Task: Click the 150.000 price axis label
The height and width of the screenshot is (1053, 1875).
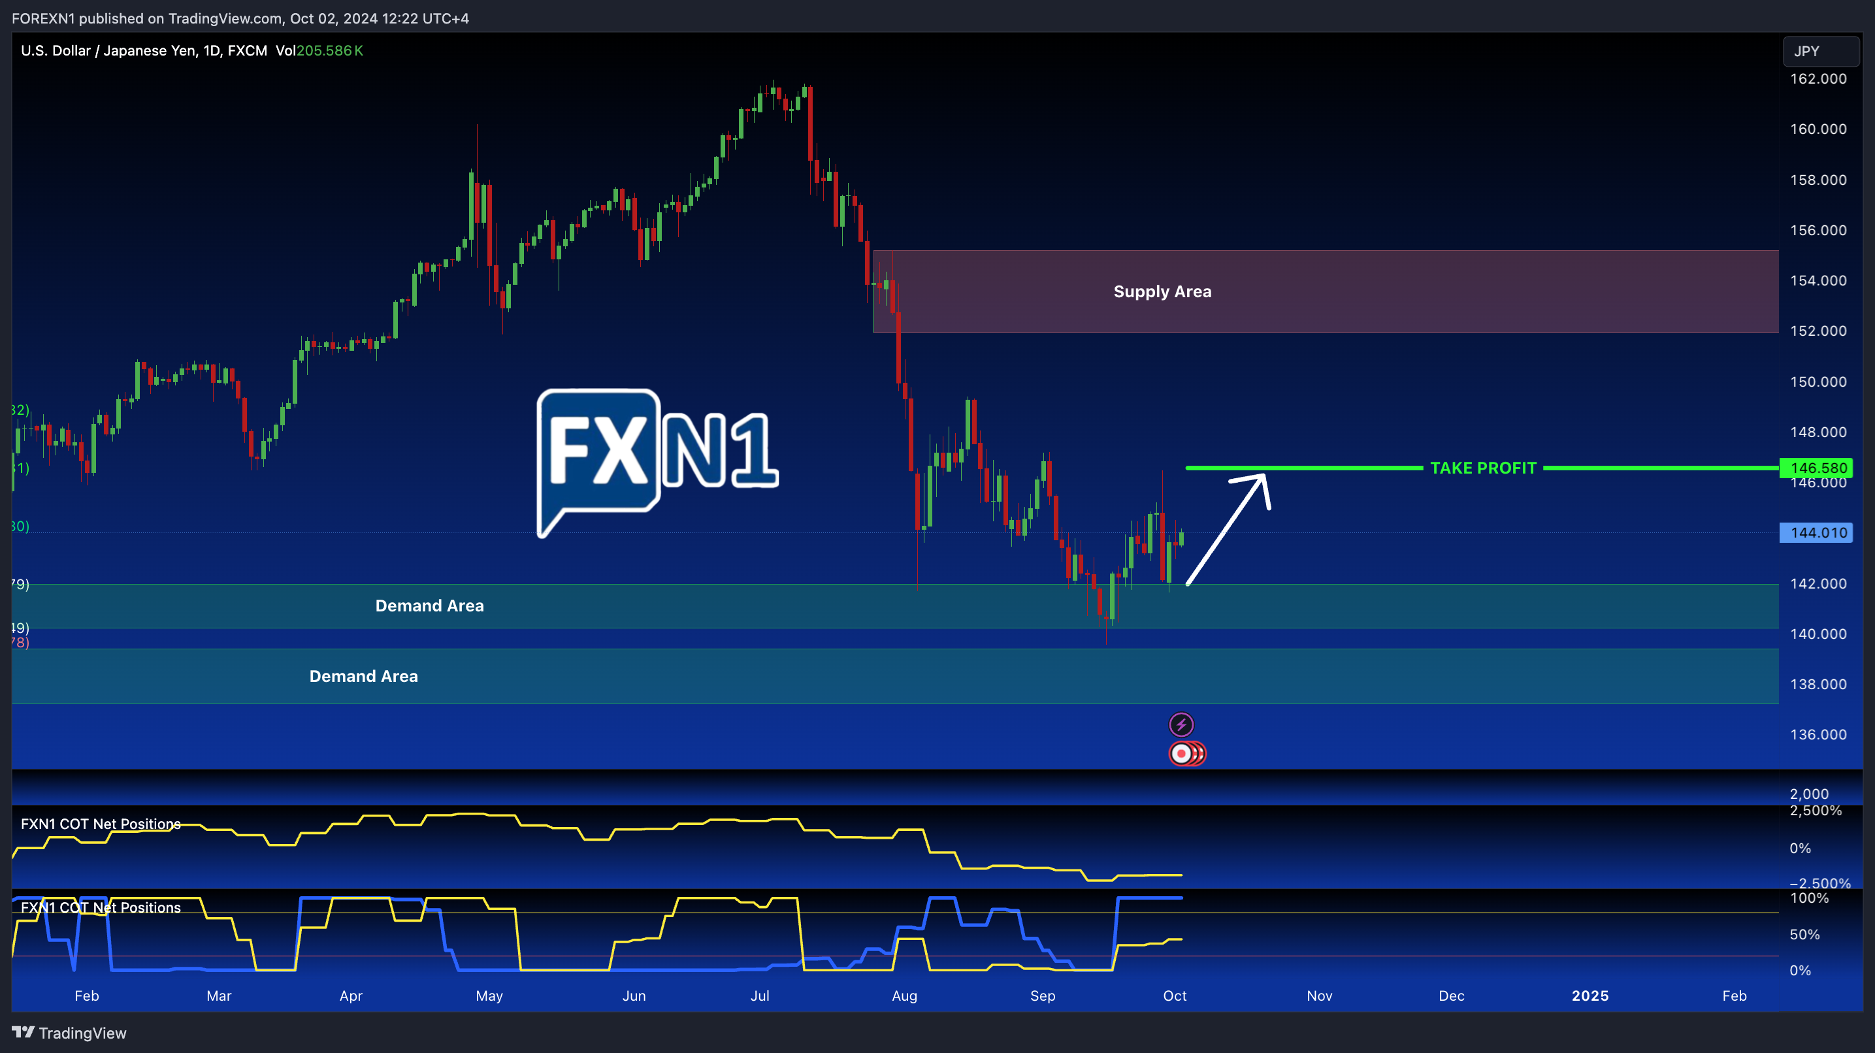Action: [1818, 381]
